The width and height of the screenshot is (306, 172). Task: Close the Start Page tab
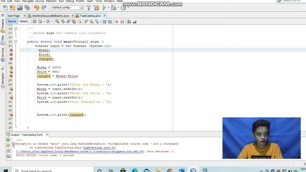(24, 16)
